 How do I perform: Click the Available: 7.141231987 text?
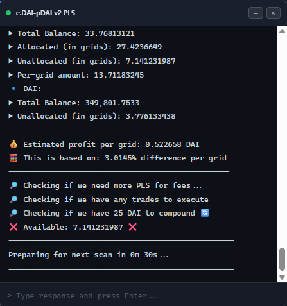[x=73, y=227]
